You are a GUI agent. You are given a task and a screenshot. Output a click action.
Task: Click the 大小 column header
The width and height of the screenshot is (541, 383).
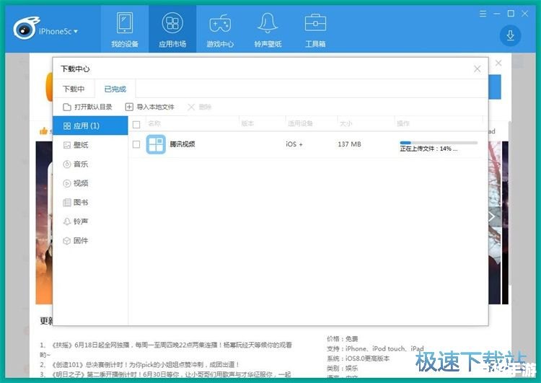[x=346, y=123]
